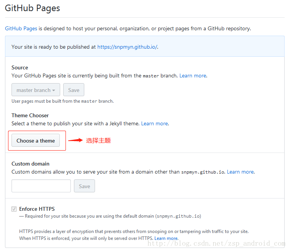The height and width of the screenshot is (251, 290).
Task: Click Learn more in the Source section
Action: click(x=193, y=75)
